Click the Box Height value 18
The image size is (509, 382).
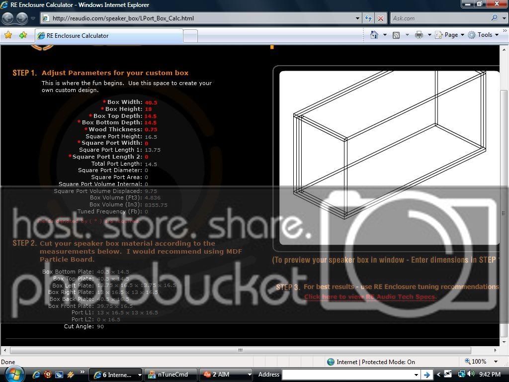point(148,109)
